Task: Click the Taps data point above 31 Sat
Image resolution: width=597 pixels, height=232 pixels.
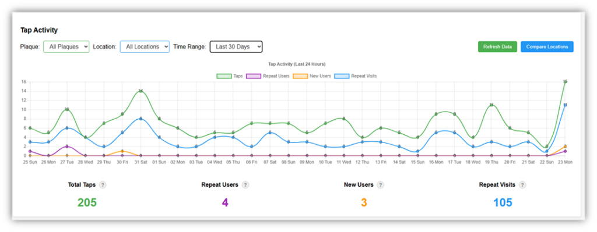Action: (141, 91)
